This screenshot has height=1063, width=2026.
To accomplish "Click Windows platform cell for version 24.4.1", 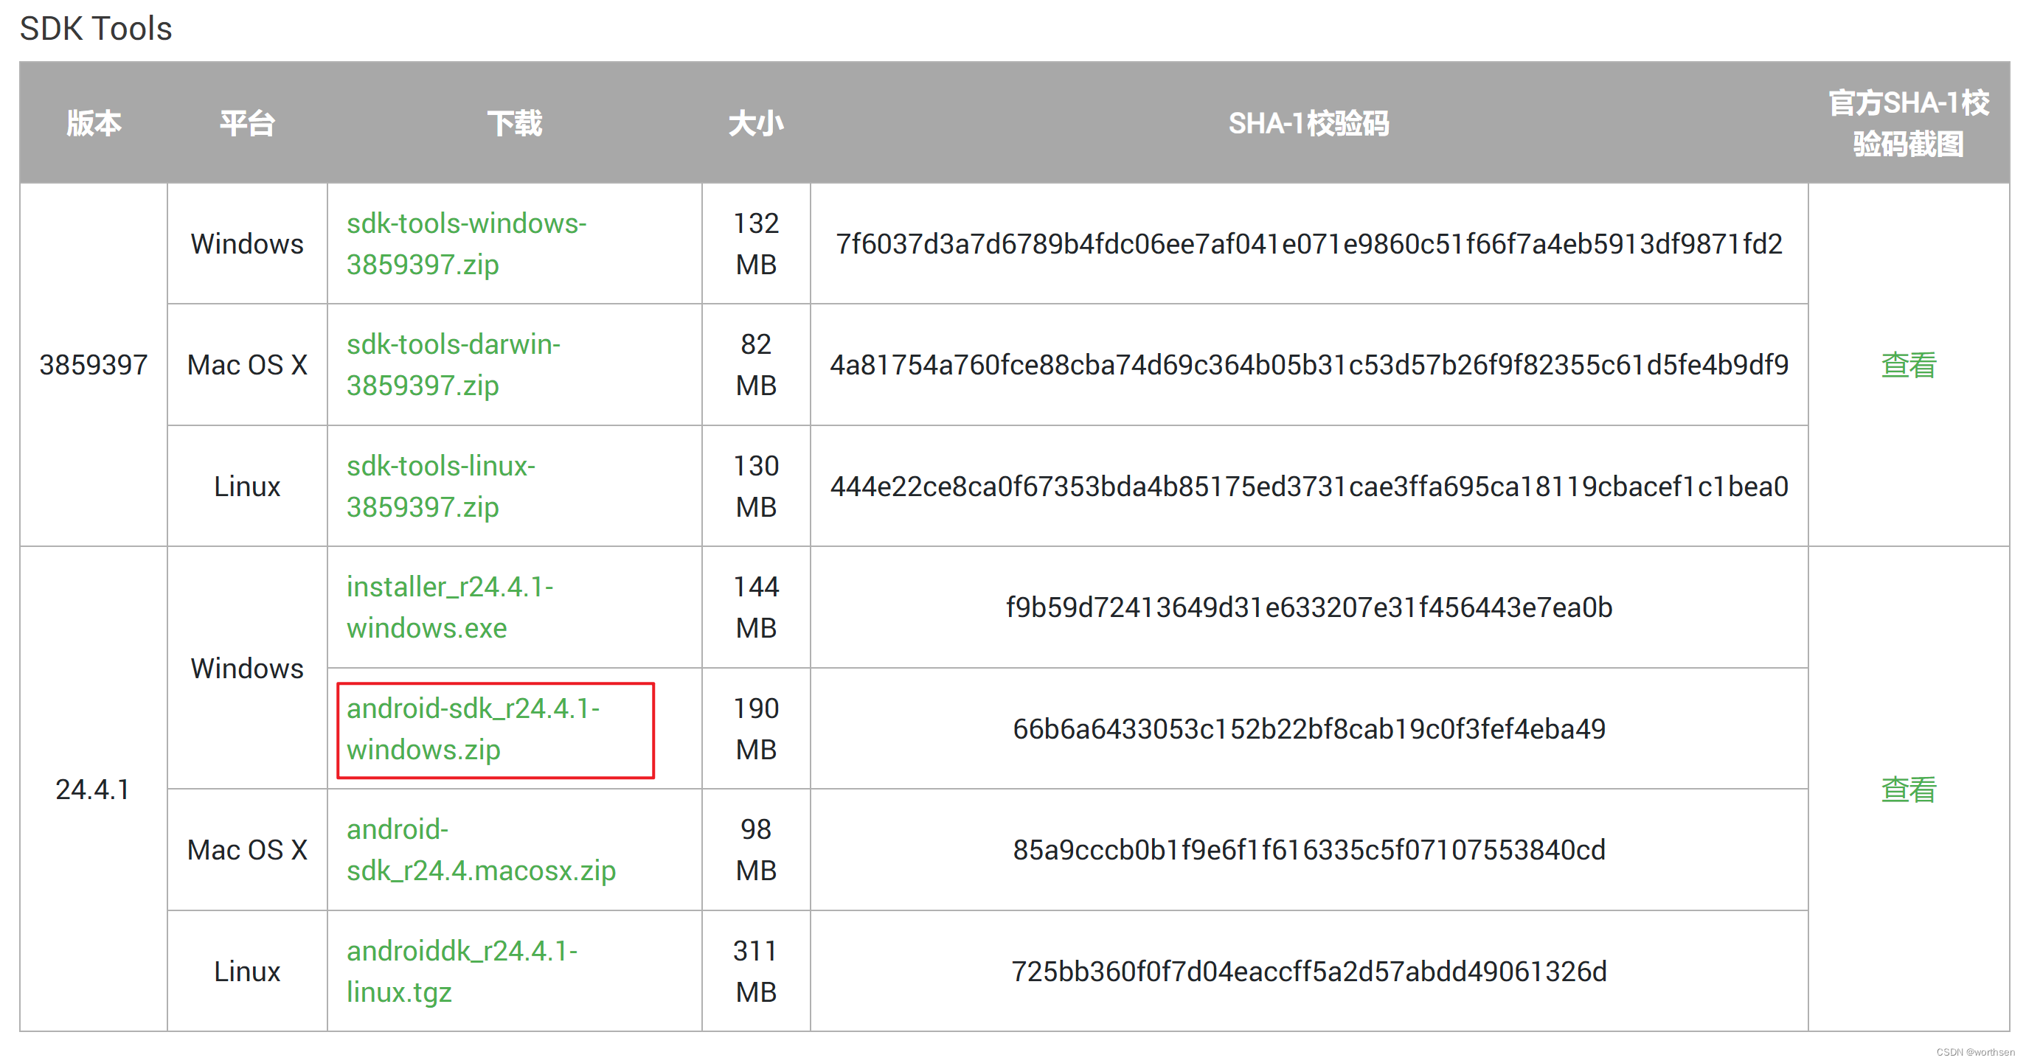I will (247, 669).
